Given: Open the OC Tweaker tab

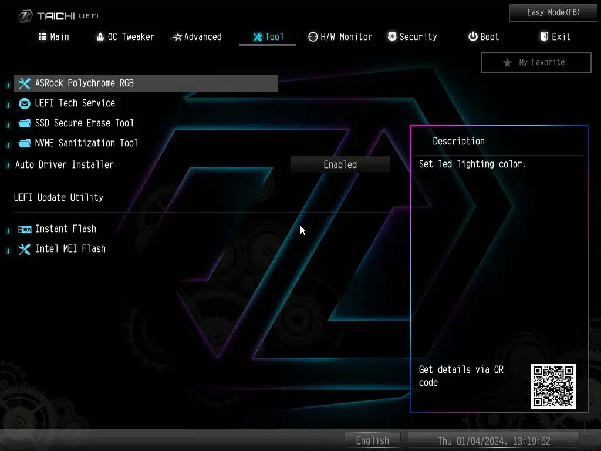Looking at the screenshot, I should click(125, 37).
